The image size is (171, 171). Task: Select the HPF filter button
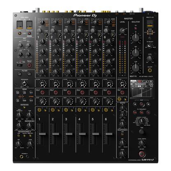click(x=29, y=74)
